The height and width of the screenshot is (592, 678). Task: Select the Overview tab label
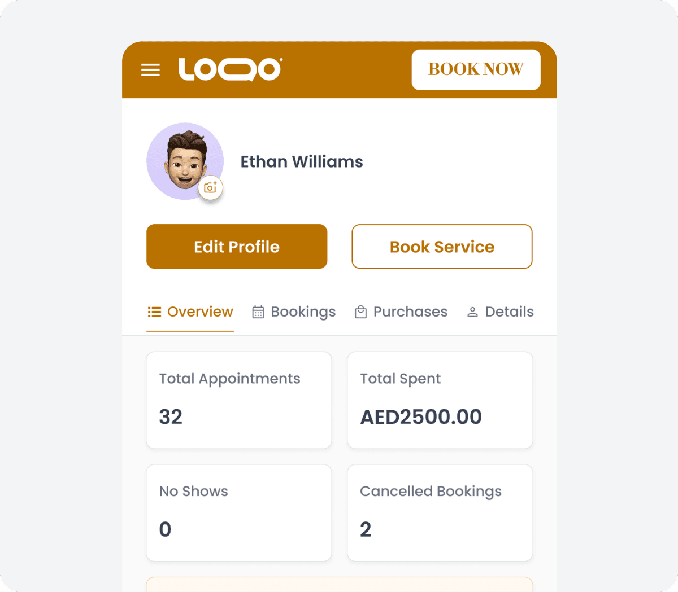(x=200, y=312)
